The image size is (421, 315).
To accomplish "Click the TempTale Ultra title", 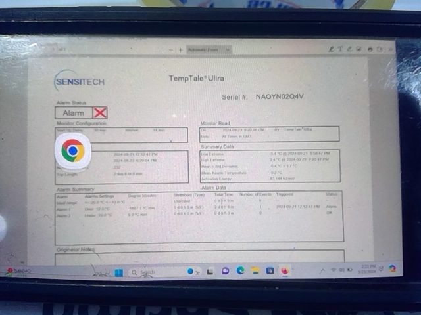I will (196, 79).
